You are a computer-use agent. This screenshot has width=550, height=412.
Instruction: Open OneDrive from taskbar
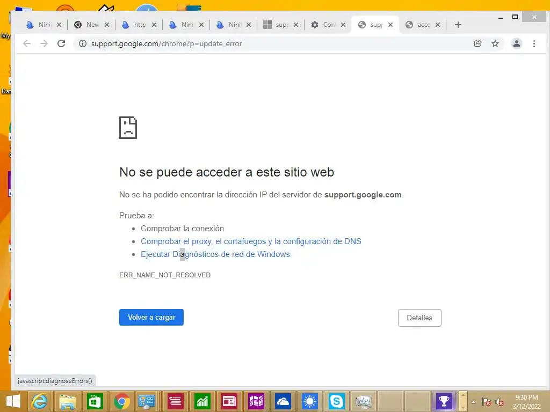pyautogui.click(x=283, y=401)
